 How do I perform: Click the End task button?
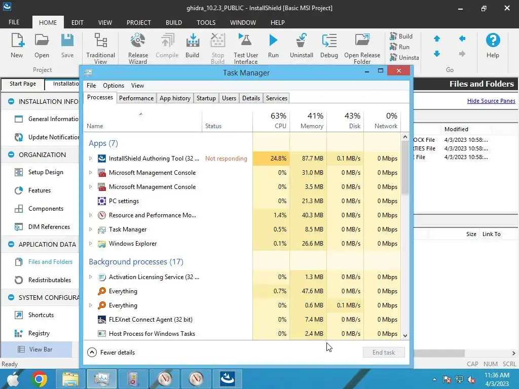point(384,353)
